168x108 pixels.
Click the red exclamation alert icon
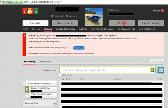tap(24, 36)
